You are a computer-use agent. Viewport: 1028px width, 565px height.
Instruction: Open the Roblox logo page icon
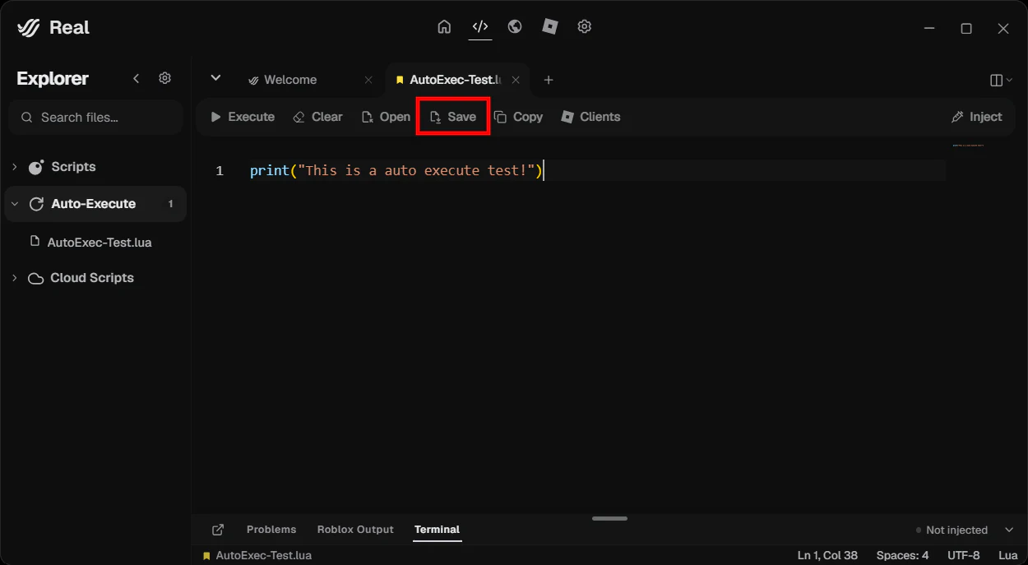coord(550,27)
